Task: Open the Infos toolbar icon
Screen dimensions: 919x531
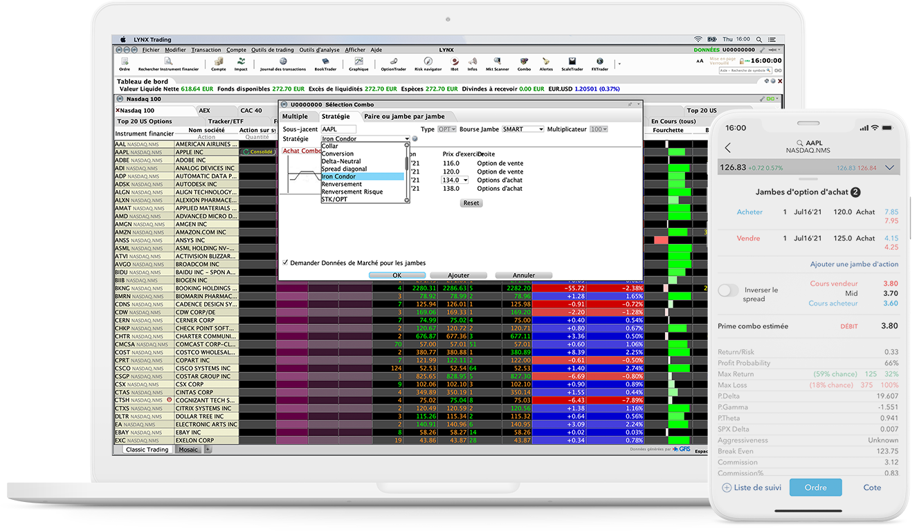Action: (473, 64)
